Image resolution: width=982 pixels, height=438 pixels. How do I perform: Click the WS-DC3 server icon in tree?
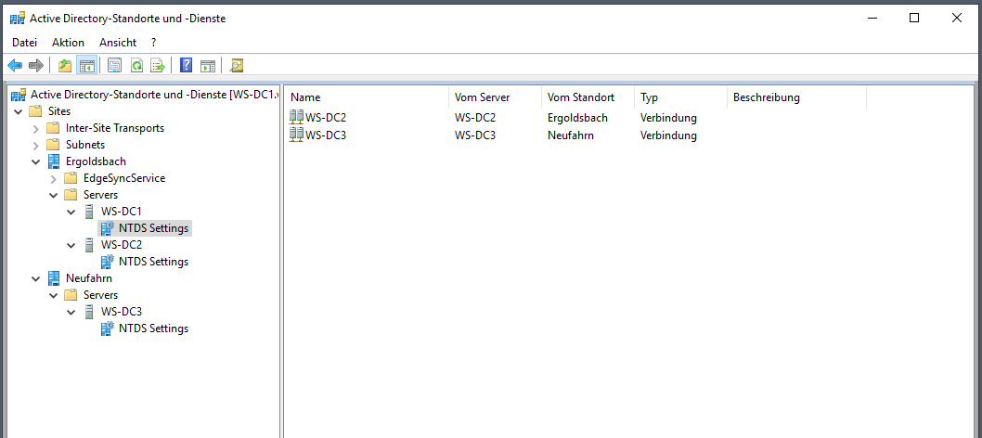click(x=89, y=312)
